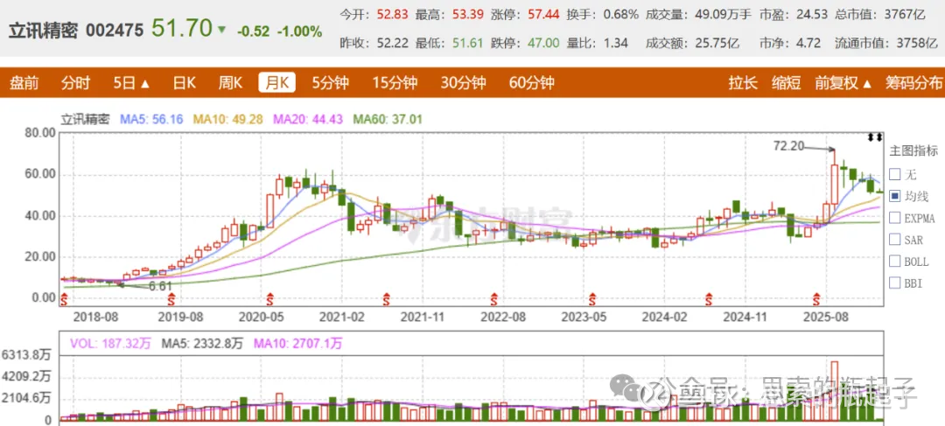The image size is (945, 426).
Task: Click the S marker between 2021-02 and 2021-11
Action: (387, 297)
